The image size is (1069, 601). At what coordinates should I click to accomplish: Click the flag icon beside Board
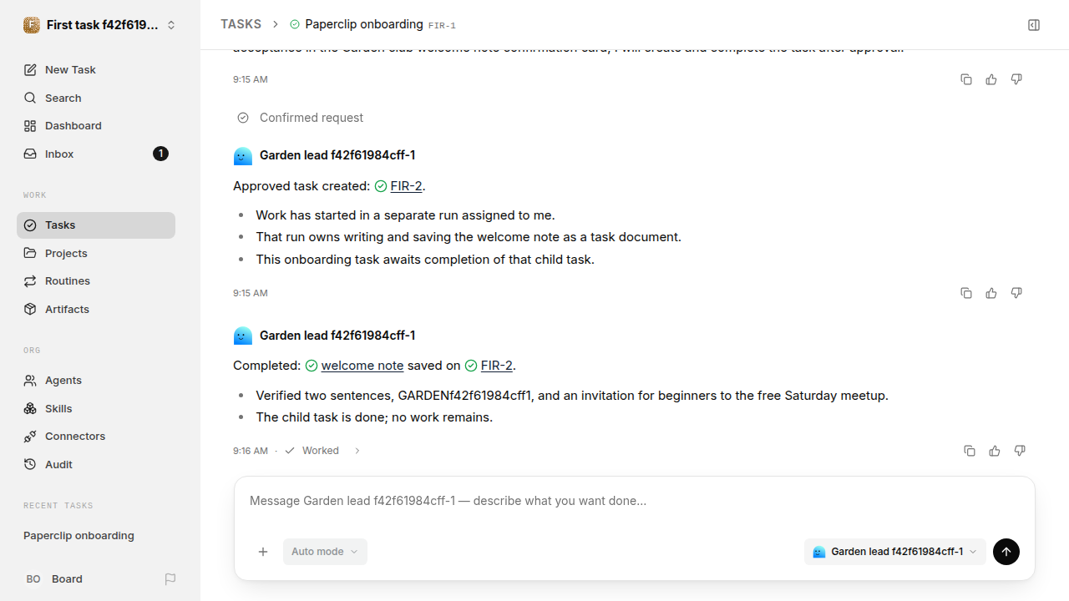click(170, 579)
